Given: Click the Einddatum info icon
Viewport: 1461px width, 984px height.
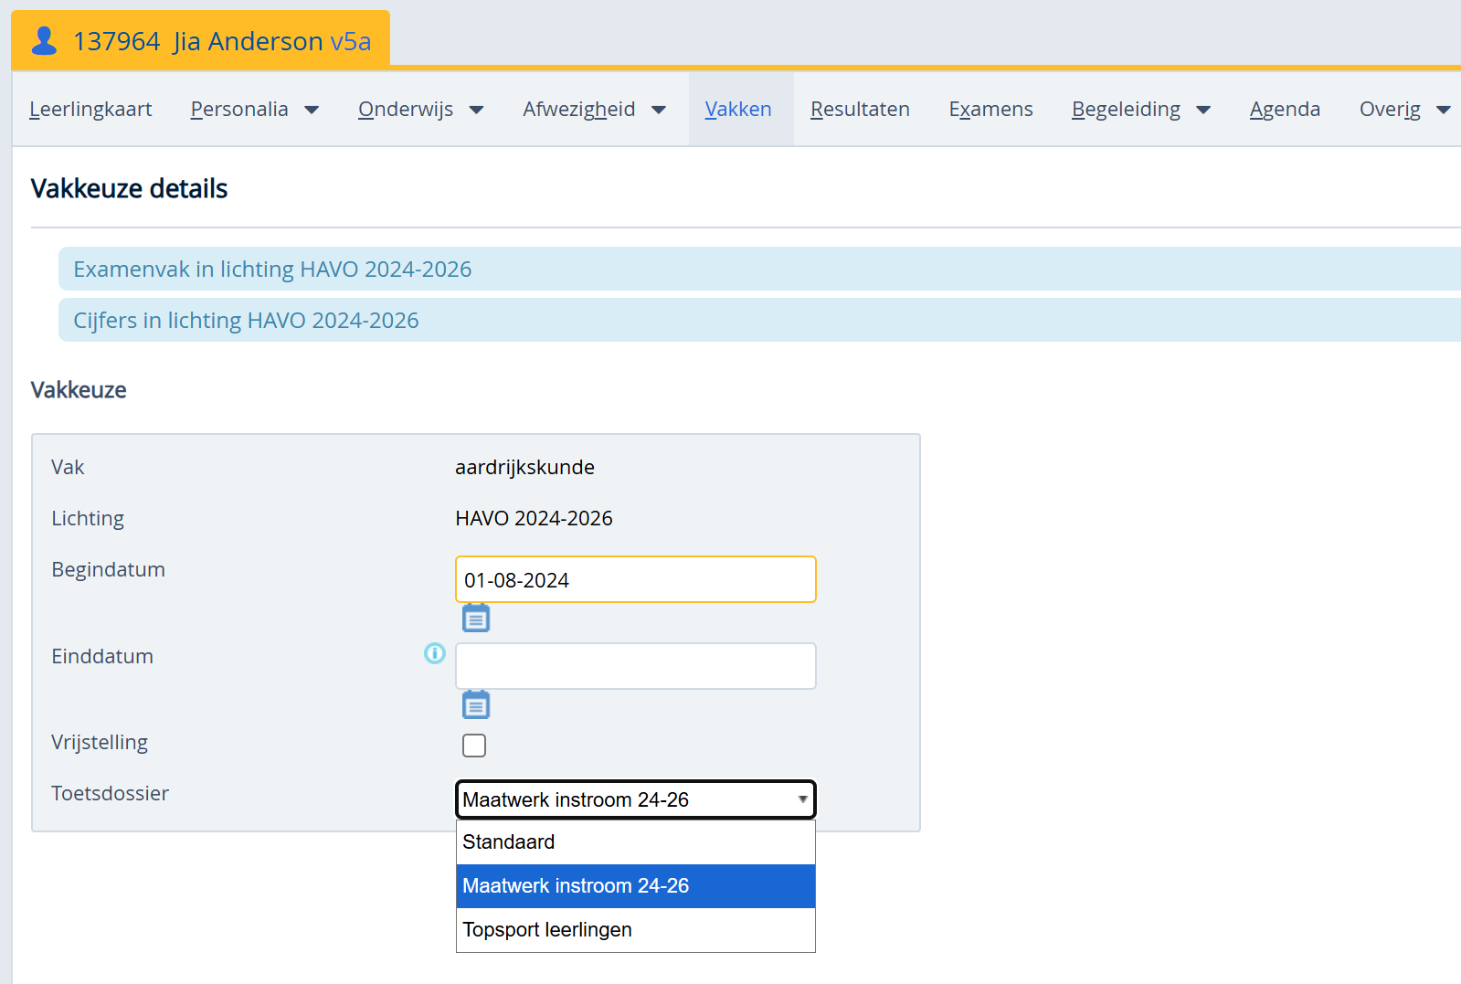Looking at the screenshot, I should [435, 653].
